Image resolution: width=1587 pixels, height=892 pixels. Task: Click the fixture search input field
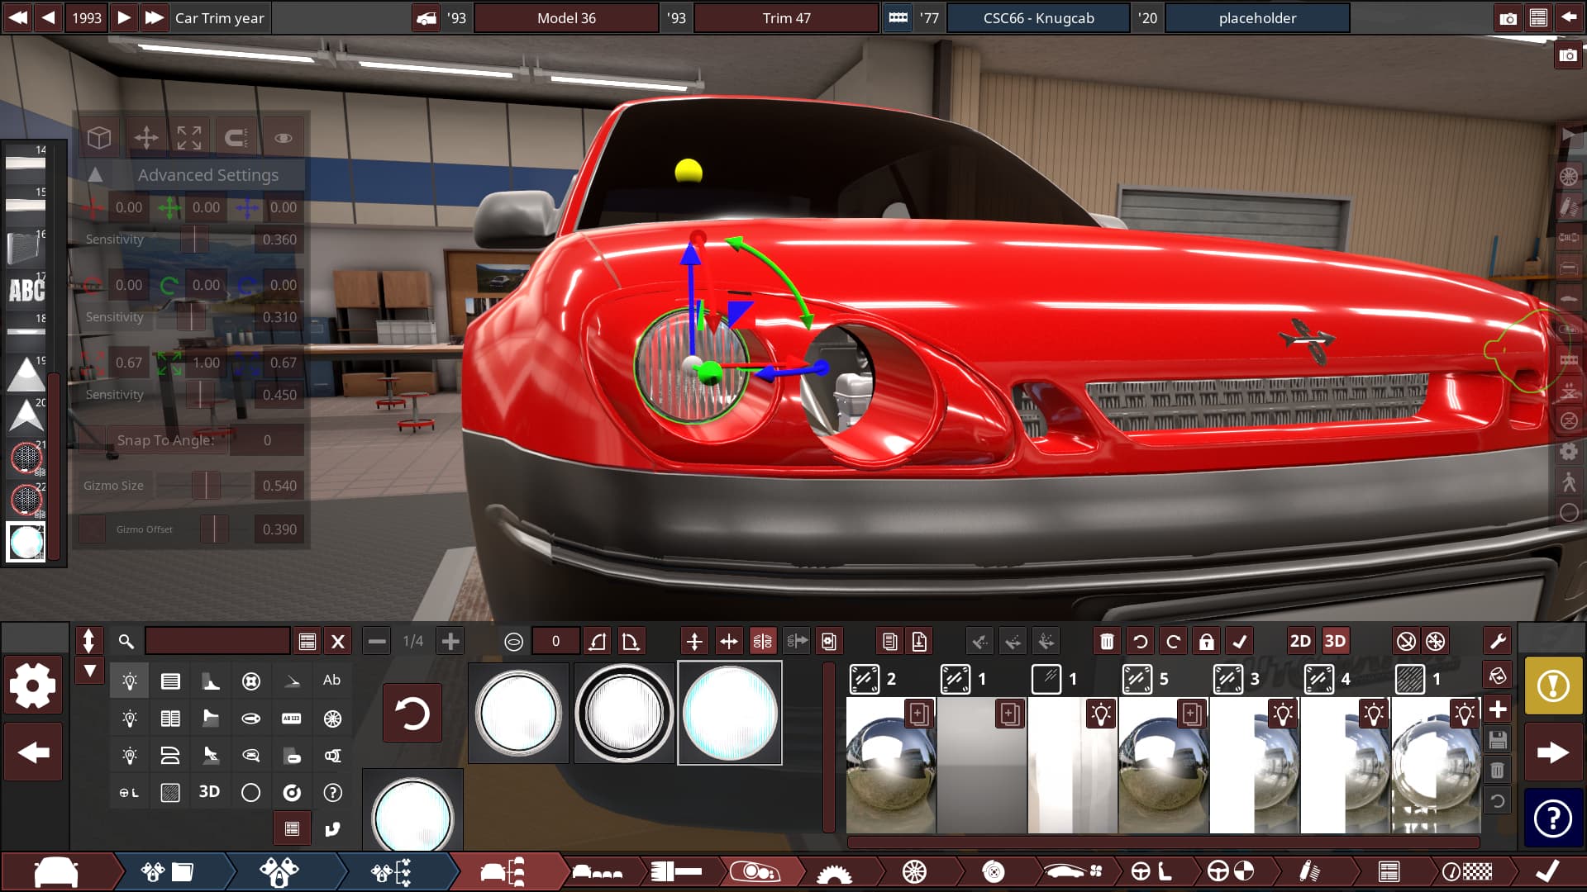coord(217,642)
